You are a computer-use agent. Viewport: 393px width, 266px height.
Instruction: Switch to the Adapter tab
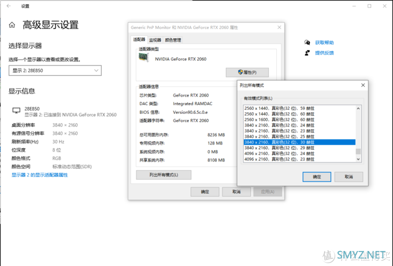[139, 40]
